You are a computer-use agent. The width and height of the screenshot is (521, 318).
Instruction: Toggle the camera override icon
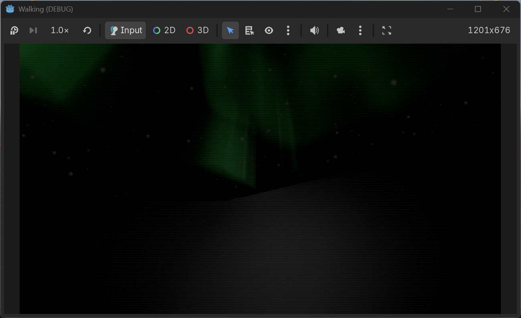341,30
